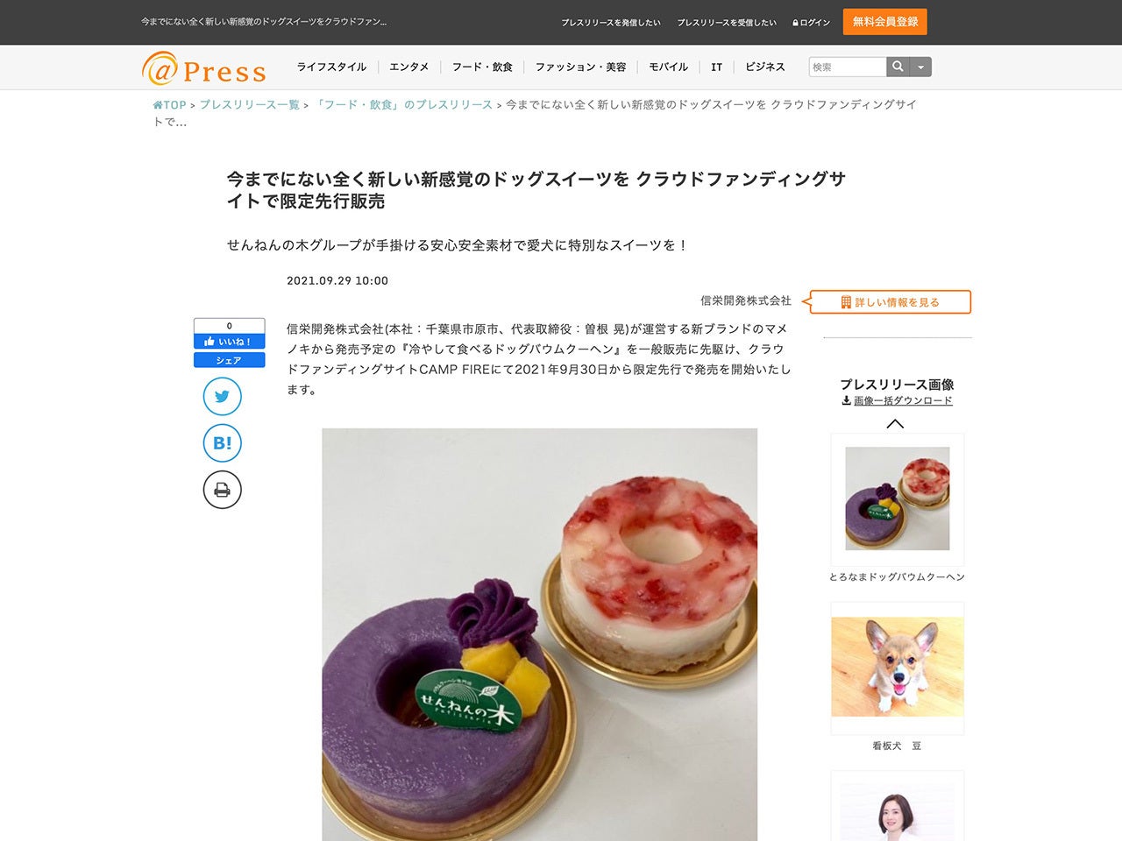Open the フード・飲食 menu category
Image resolution: width=1122 pixels, height=841 pixels.
[x=482, y=67]
